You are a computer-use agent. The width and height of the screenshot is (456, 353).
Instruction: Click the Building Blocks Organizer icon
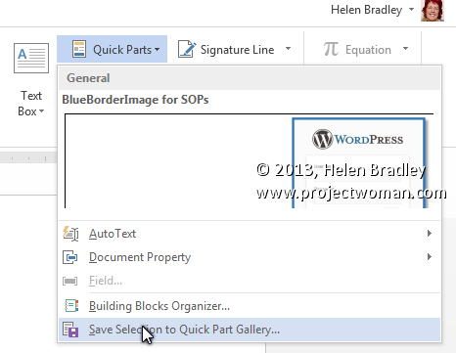[x=71, y=306]
